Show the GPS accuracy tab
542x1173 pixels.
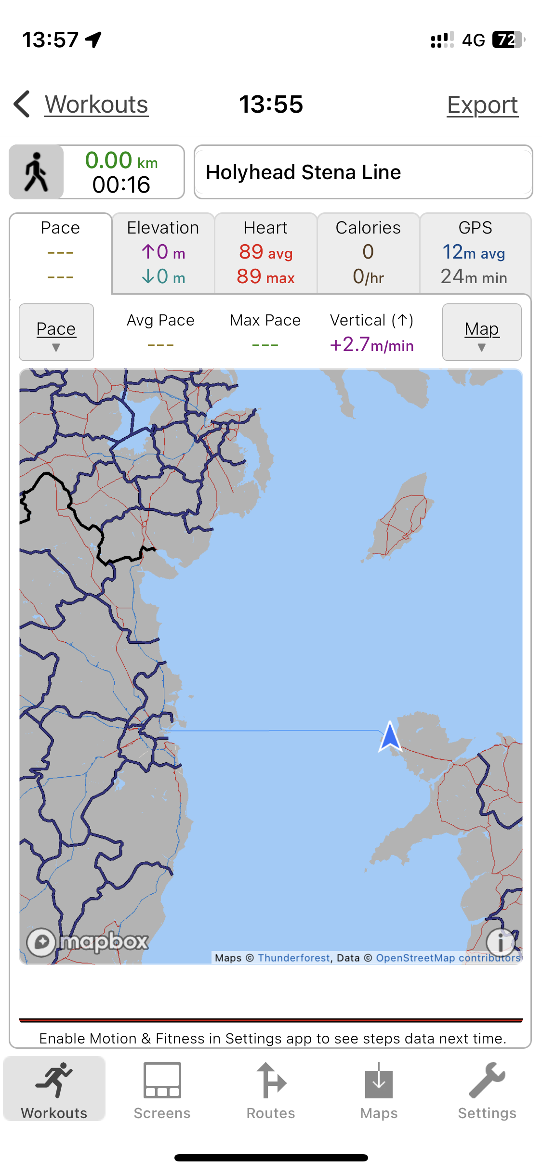point(475,253)
